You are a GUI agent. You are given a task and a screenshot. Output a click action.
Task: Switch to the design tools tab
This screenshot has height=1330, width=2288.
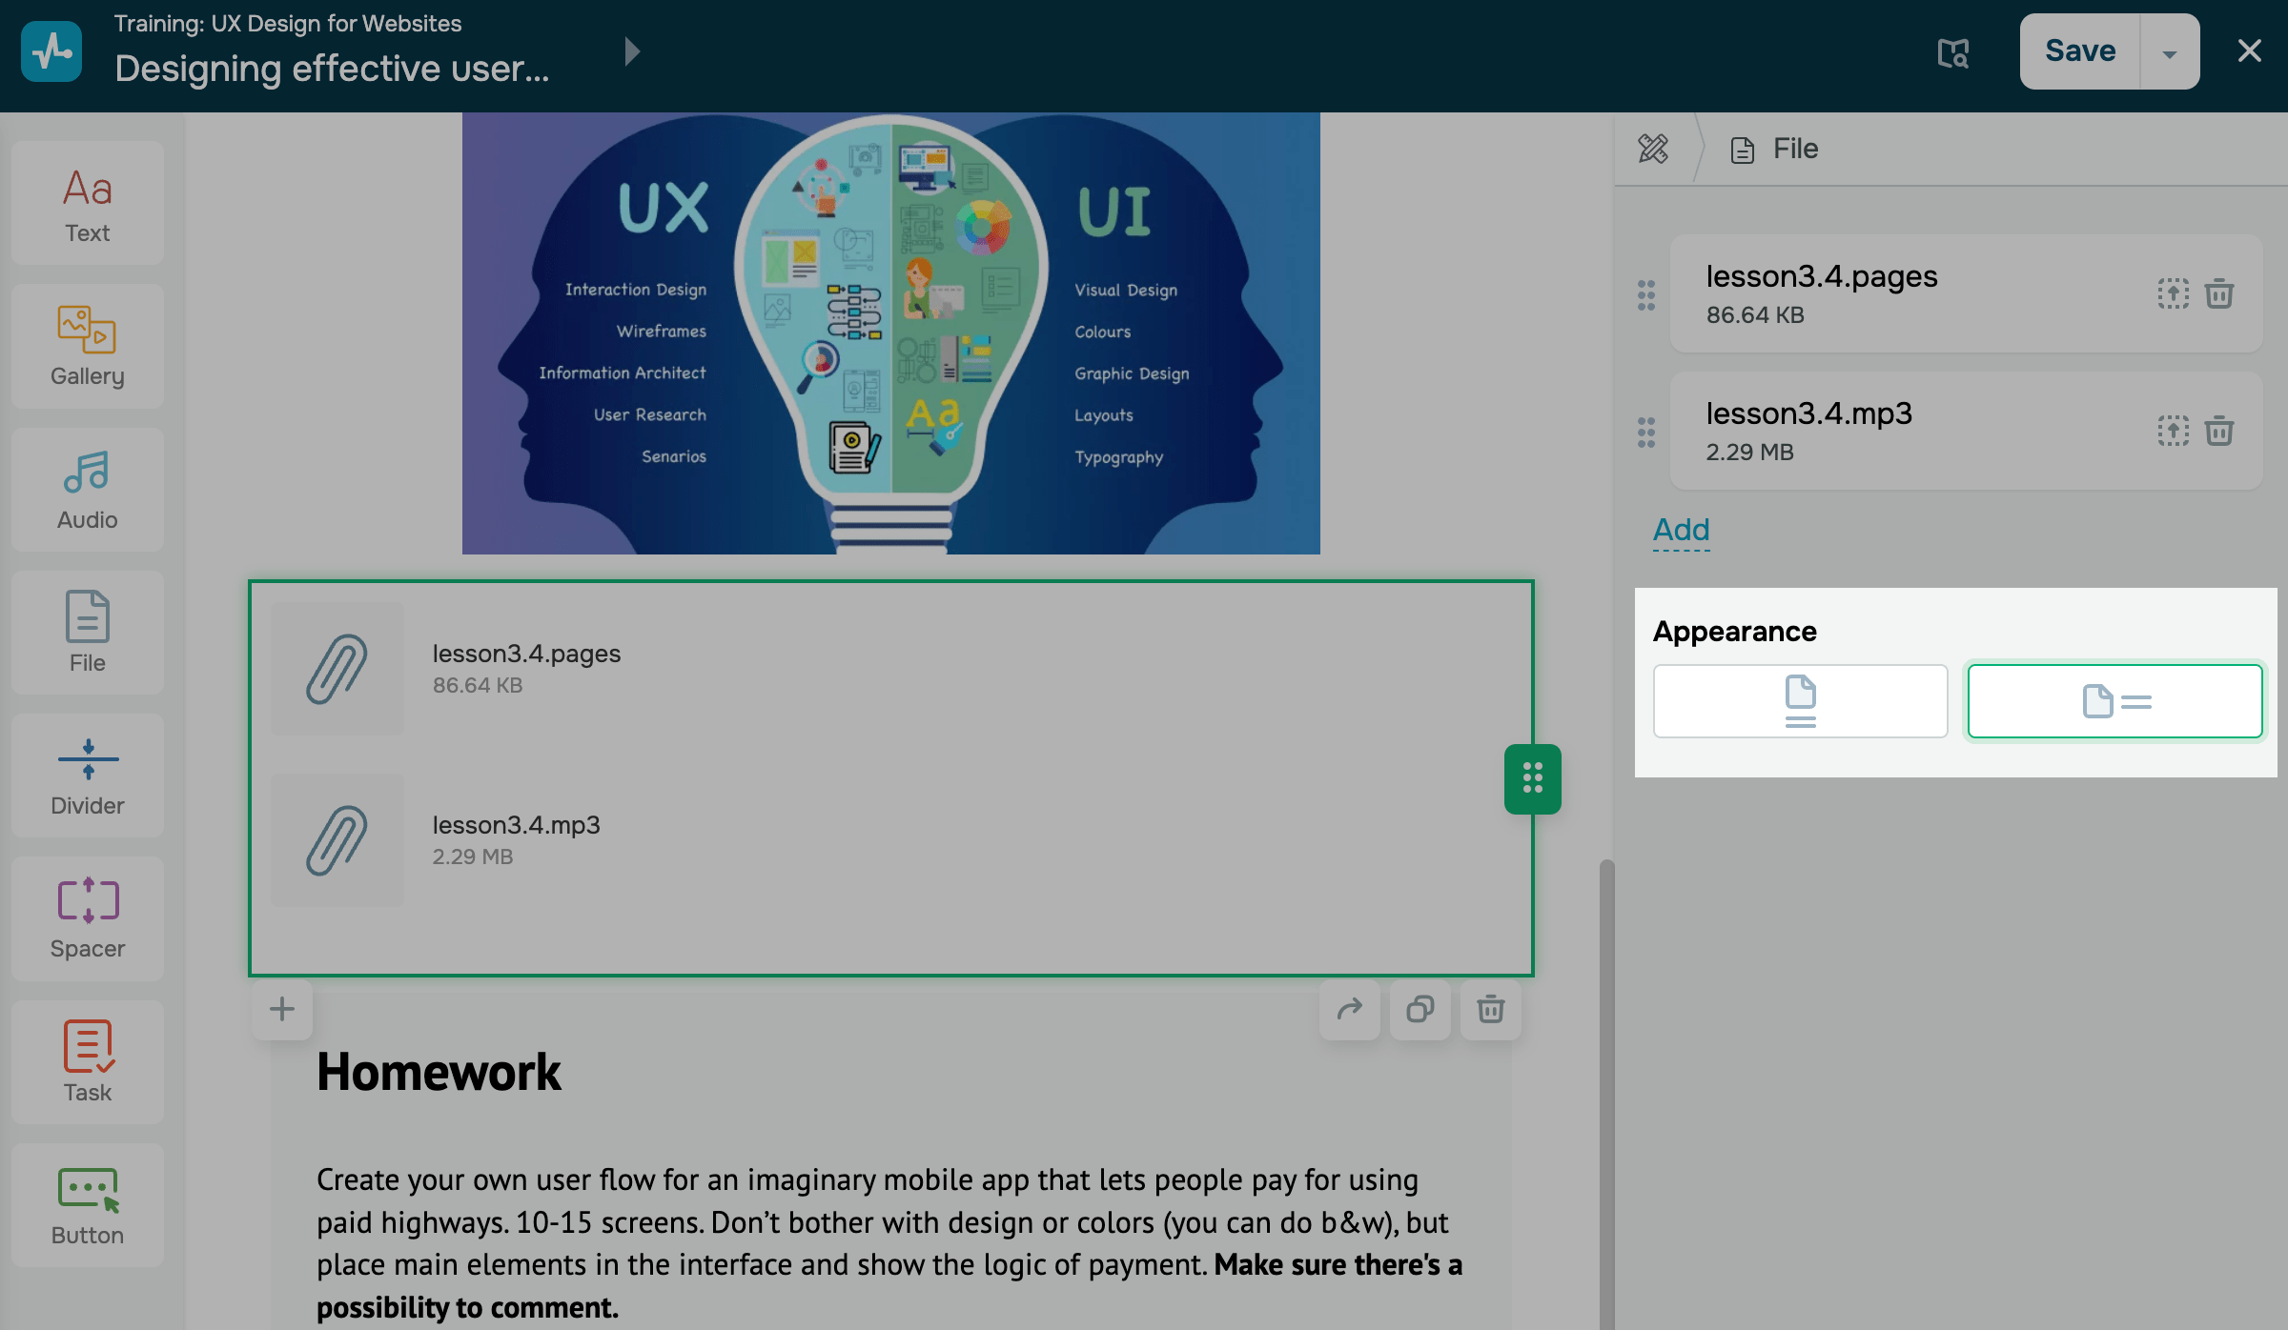click(x=1653, y=149)
